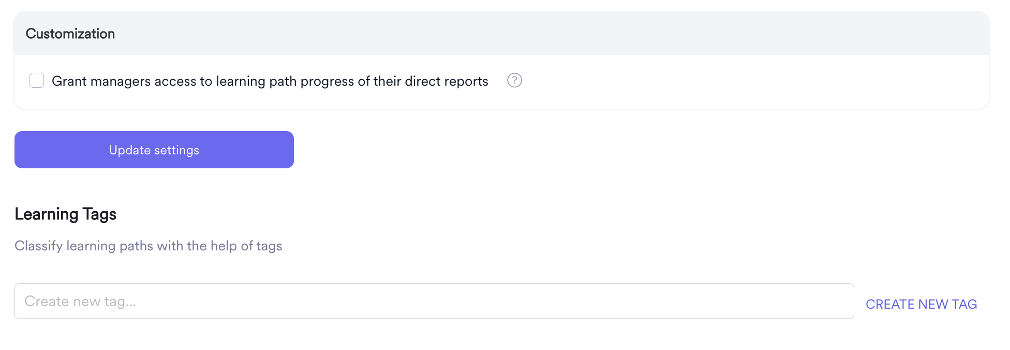1010x350 pixels.
Task: Submit tag using CREATE NEW TAG
Action: [921, 304]
